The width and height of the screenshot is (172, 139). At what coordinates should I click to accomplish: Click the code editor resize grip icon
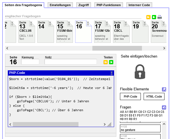[109, 125]
